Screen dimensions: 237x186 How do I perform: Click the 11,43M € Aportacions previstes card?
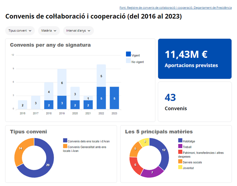pos(194,59)
